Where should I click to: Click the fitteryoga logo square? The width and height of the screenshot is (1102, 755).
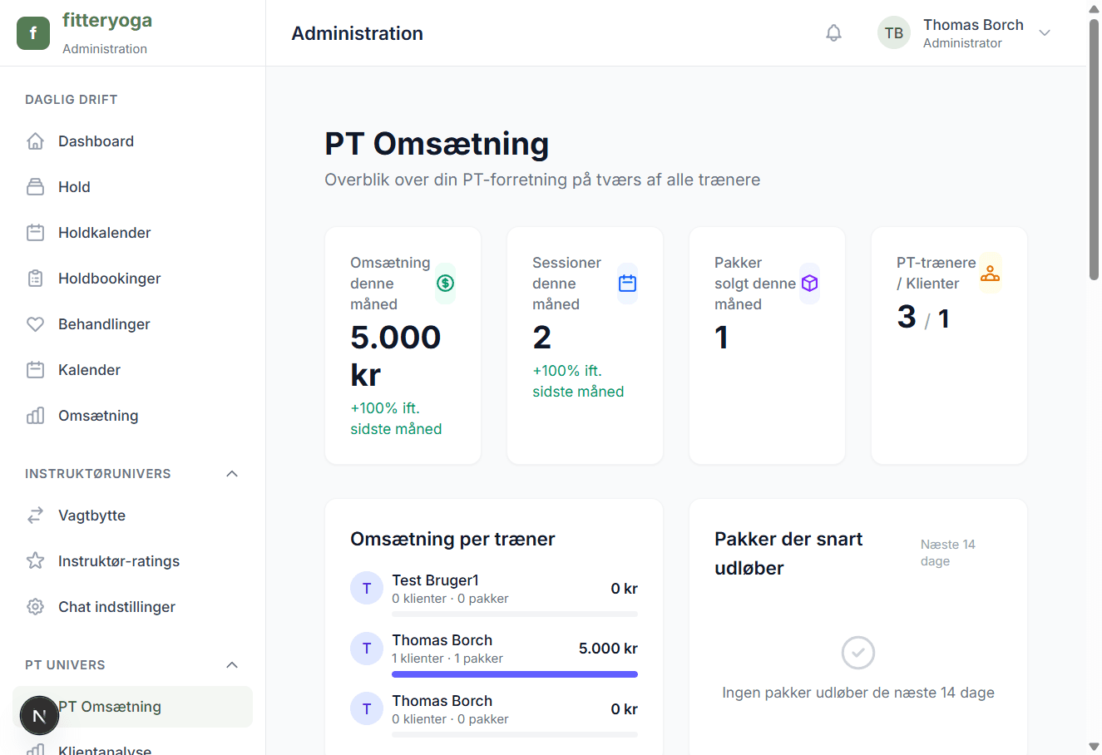33,32
